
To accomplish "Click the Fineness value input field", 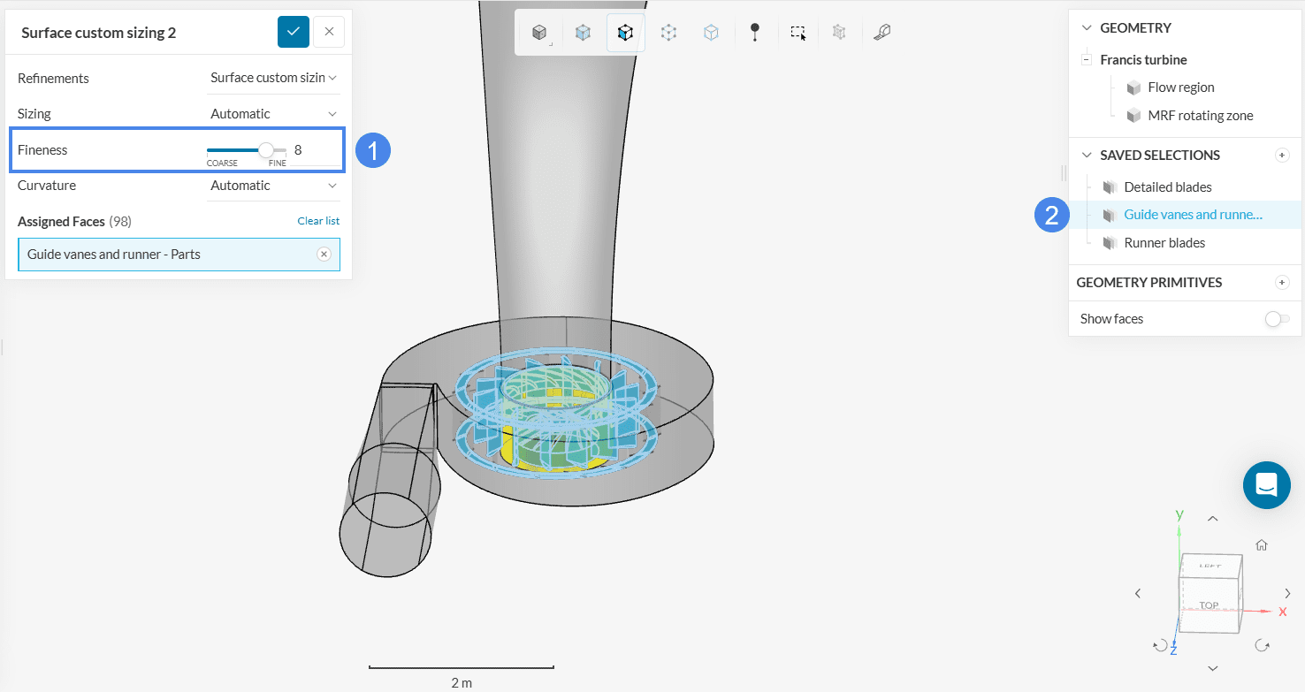I will [316, 150].
